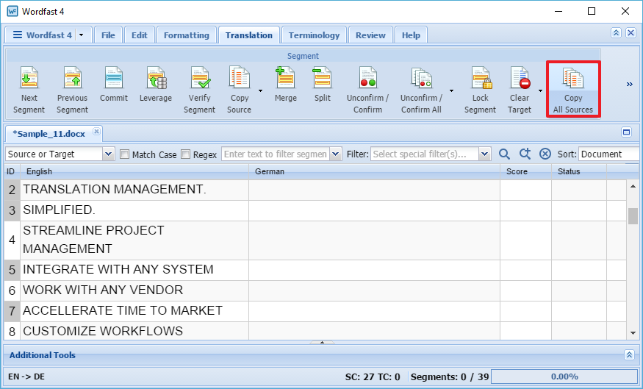643x389 pixels.
Task: Click the vertical scrollbar thumb
Action: (x=633, y=216)
